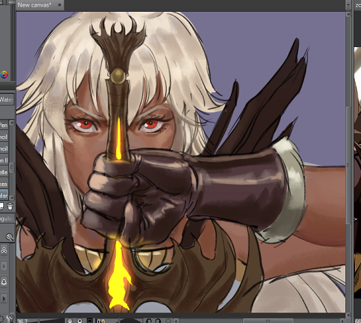
Task: Zoom in using the bottom bar icon
Action: coord(80,320)
